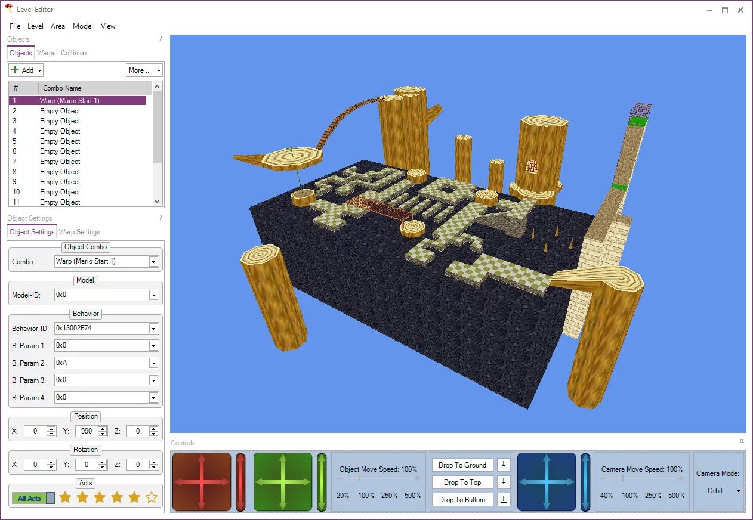Screen dimensions: 753x520
Task: Click the green object move pad
Action: tap(283, 482)
